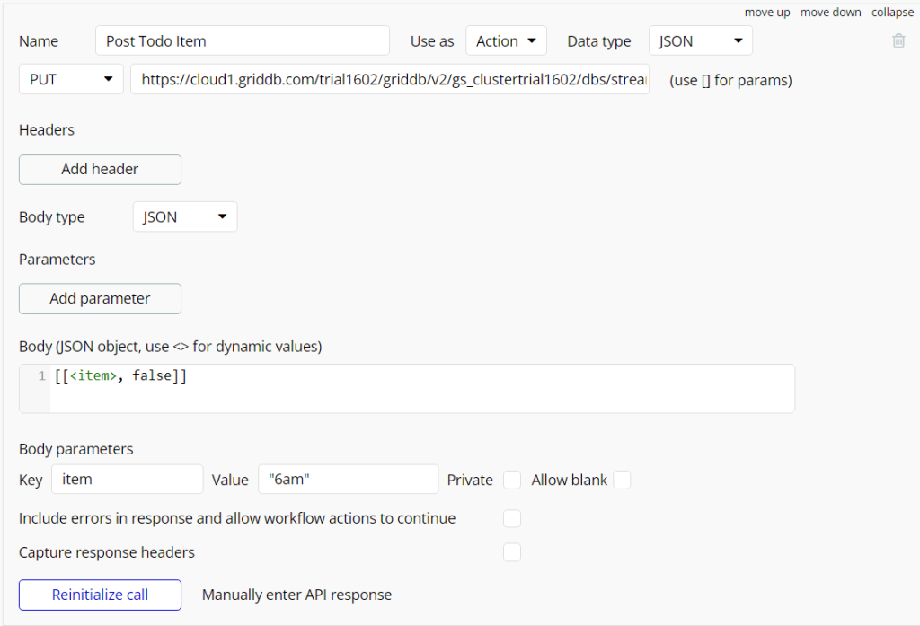Click the move down link
The width and height of the screenshot is (920, 626).
click(830, 12)
